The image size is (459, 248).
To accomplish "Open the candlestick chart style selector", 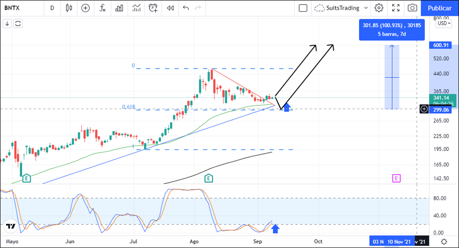I will 69,8.
